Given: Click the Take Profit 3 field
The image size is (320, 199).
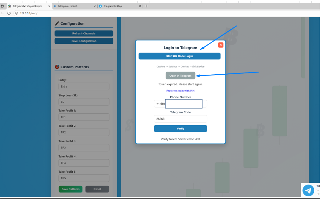Looking at the screenshot, I should [x=84, y=148].
